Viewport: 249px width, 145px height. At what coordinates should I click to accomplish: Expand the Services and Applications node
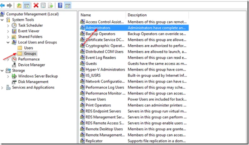[x=3, y=88]
